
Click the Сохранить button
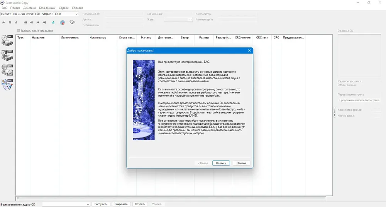point(121,204)
